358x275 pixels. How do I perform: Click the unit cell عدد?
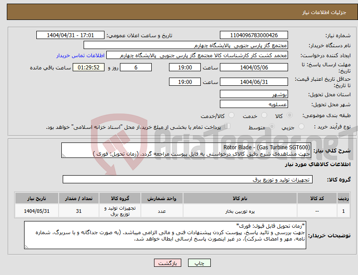tap(162, 211)
